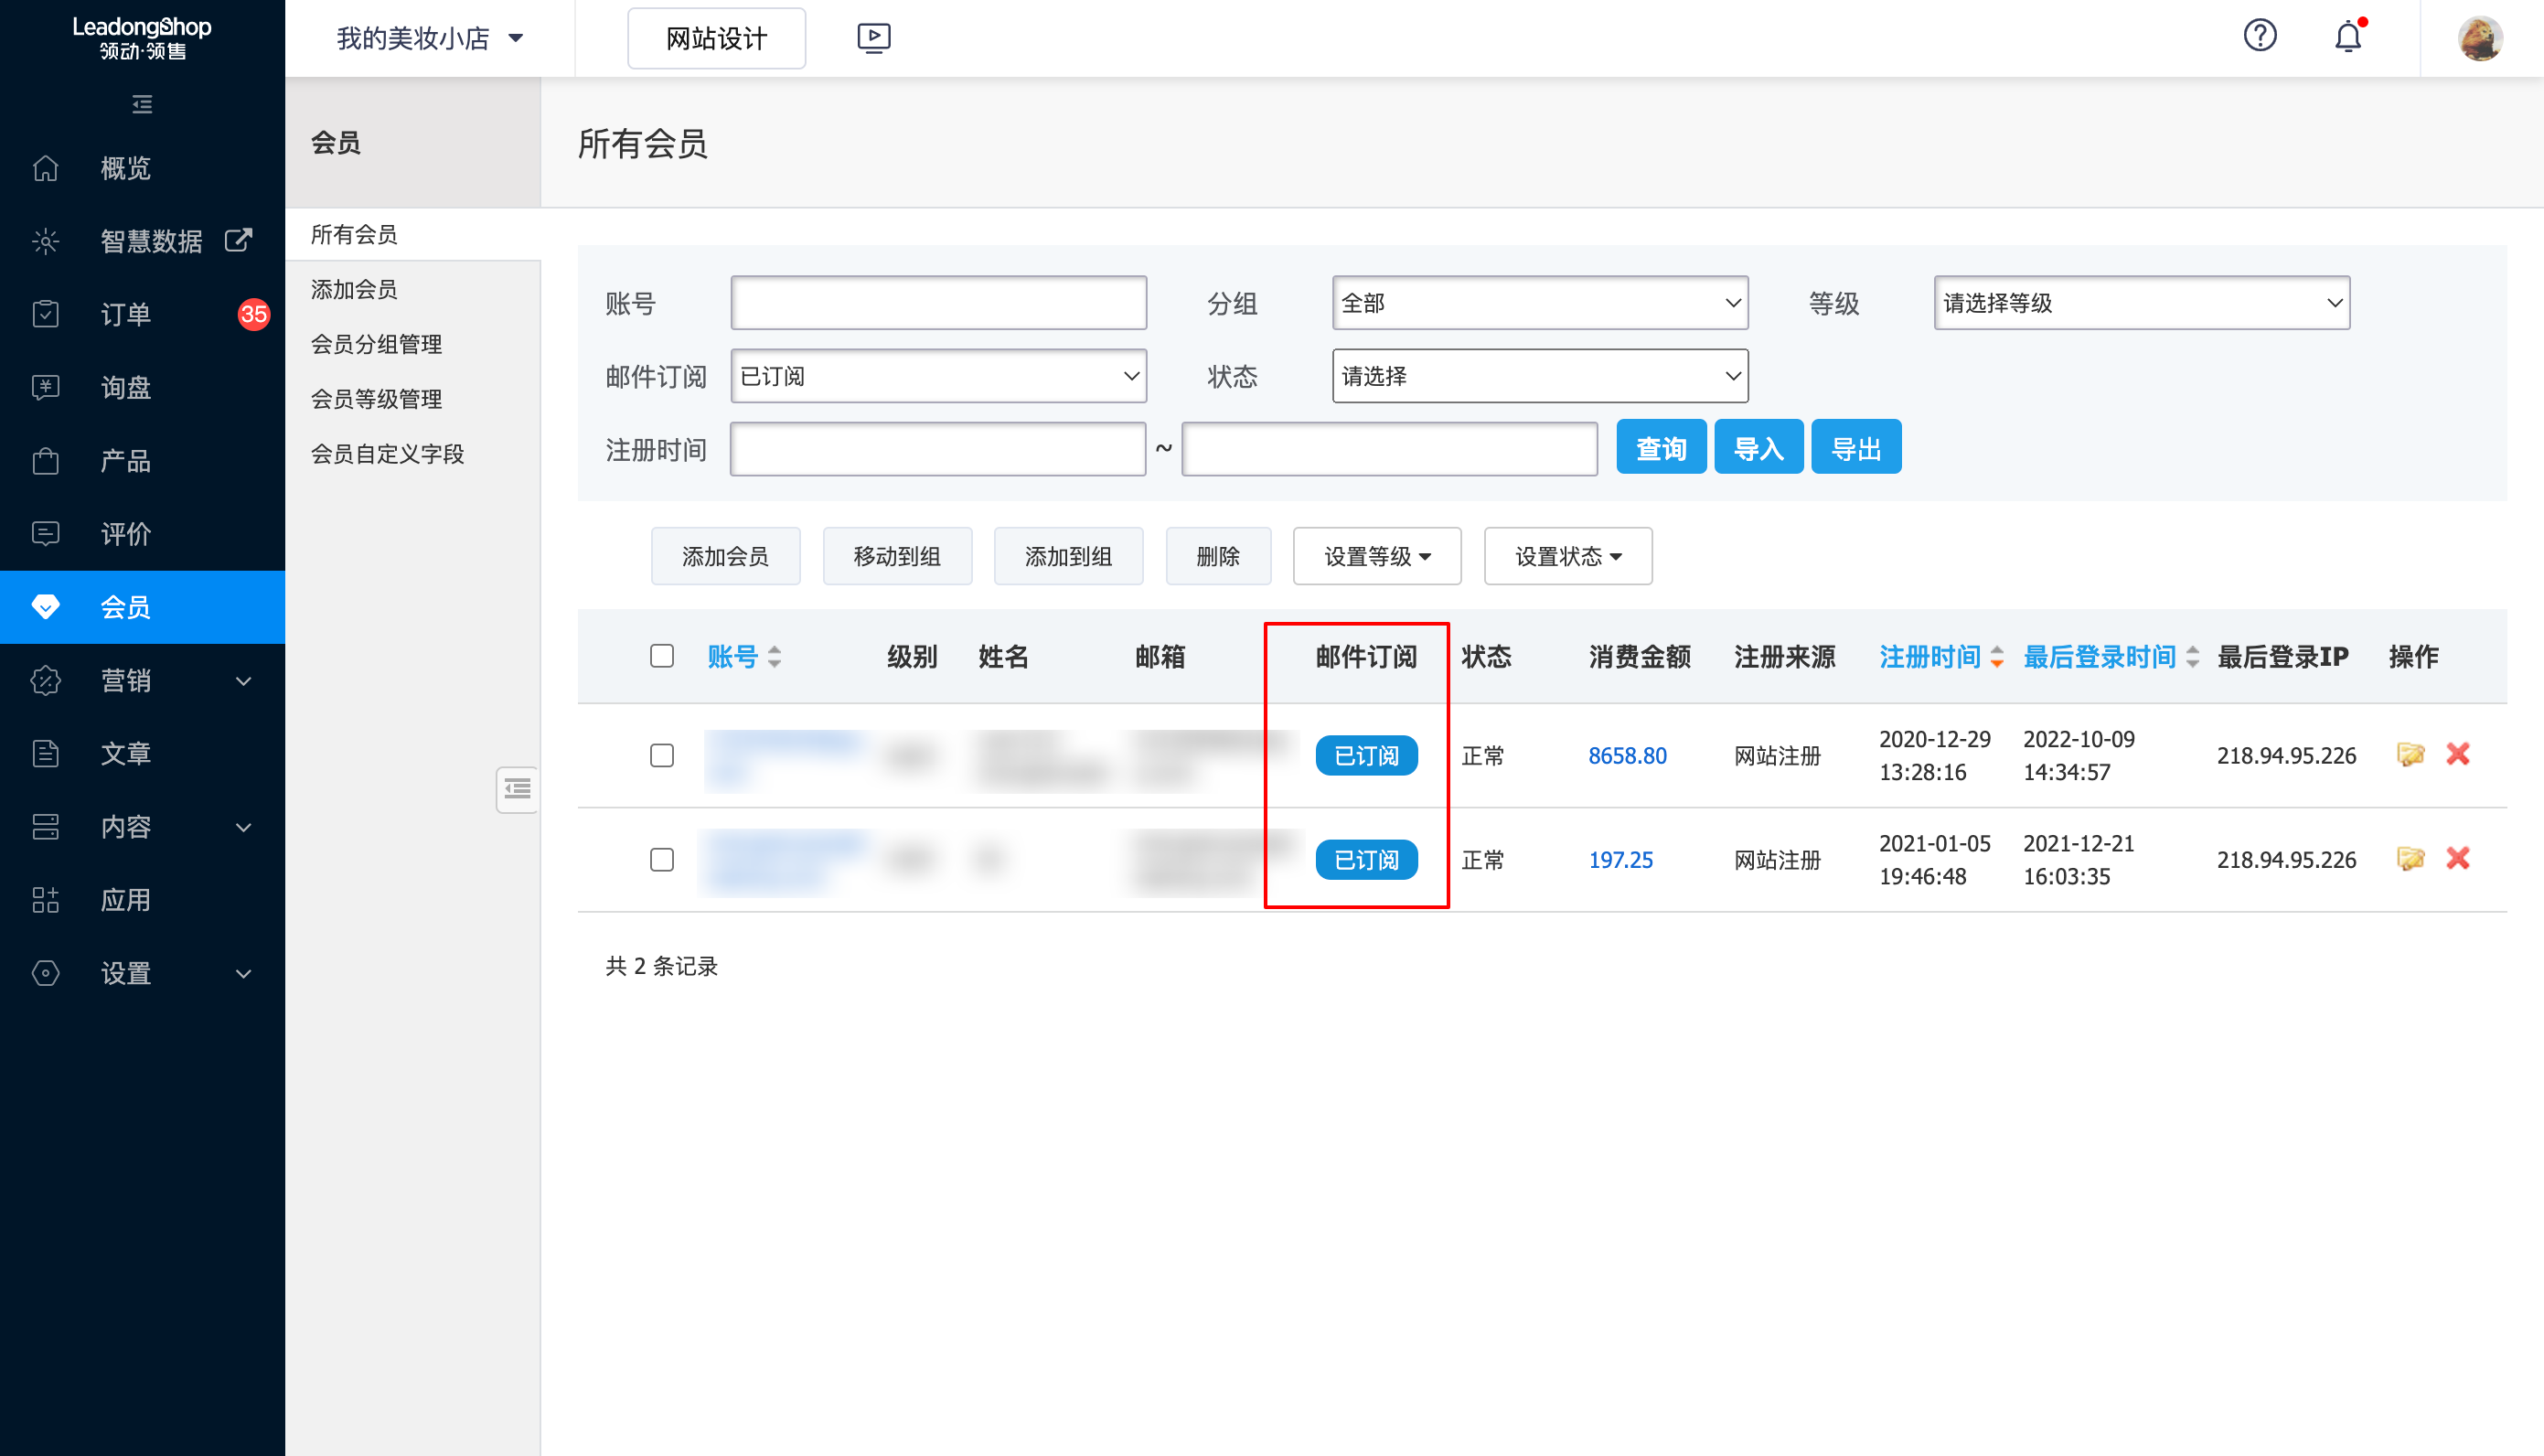
Task: Click the 订单 orders icon with badge 35
Action: pos(46,313)
